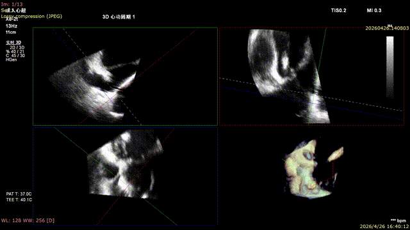Click the 3D 心动周期 1 label
410x230 pixels.
pos(119,17)
